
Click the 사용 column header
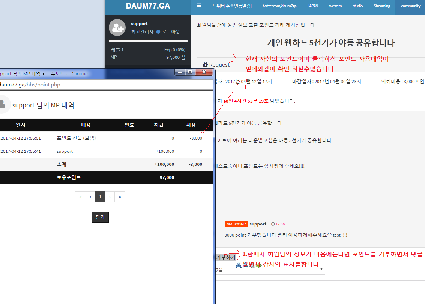point(191,125)
